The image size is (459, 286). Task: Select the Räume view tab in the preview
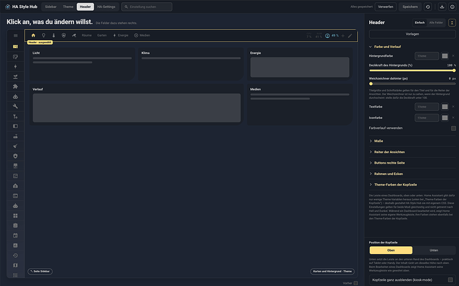[86, 35]
